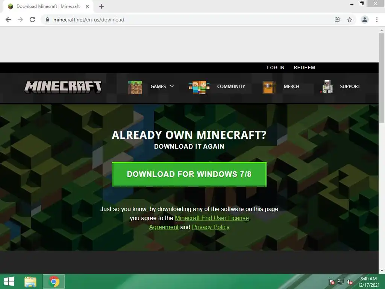Open the Chrome profile avatar

pyautogui.click(x=365, y=20)
